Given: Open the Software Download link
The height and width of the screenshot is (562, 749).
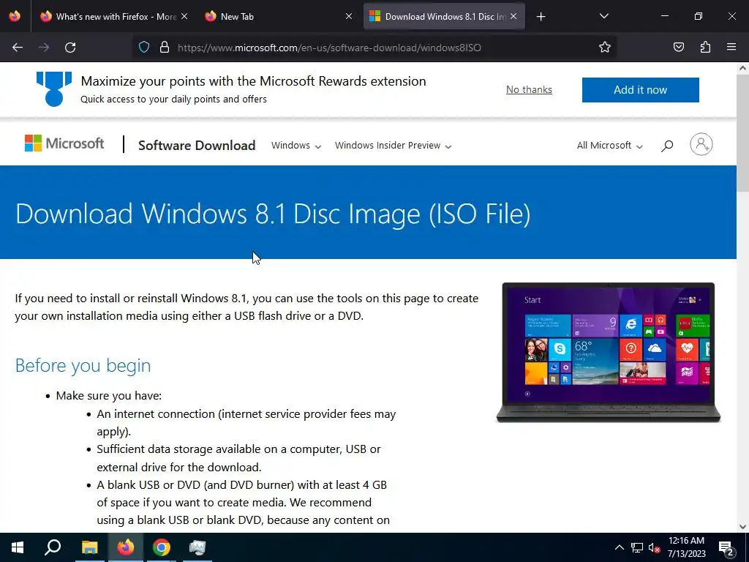Looking at the screenshot, I should click(197, 146).
